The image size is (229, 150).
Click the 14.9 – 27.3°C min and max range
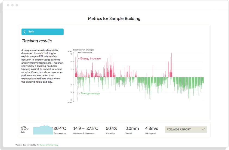(86, 129)
